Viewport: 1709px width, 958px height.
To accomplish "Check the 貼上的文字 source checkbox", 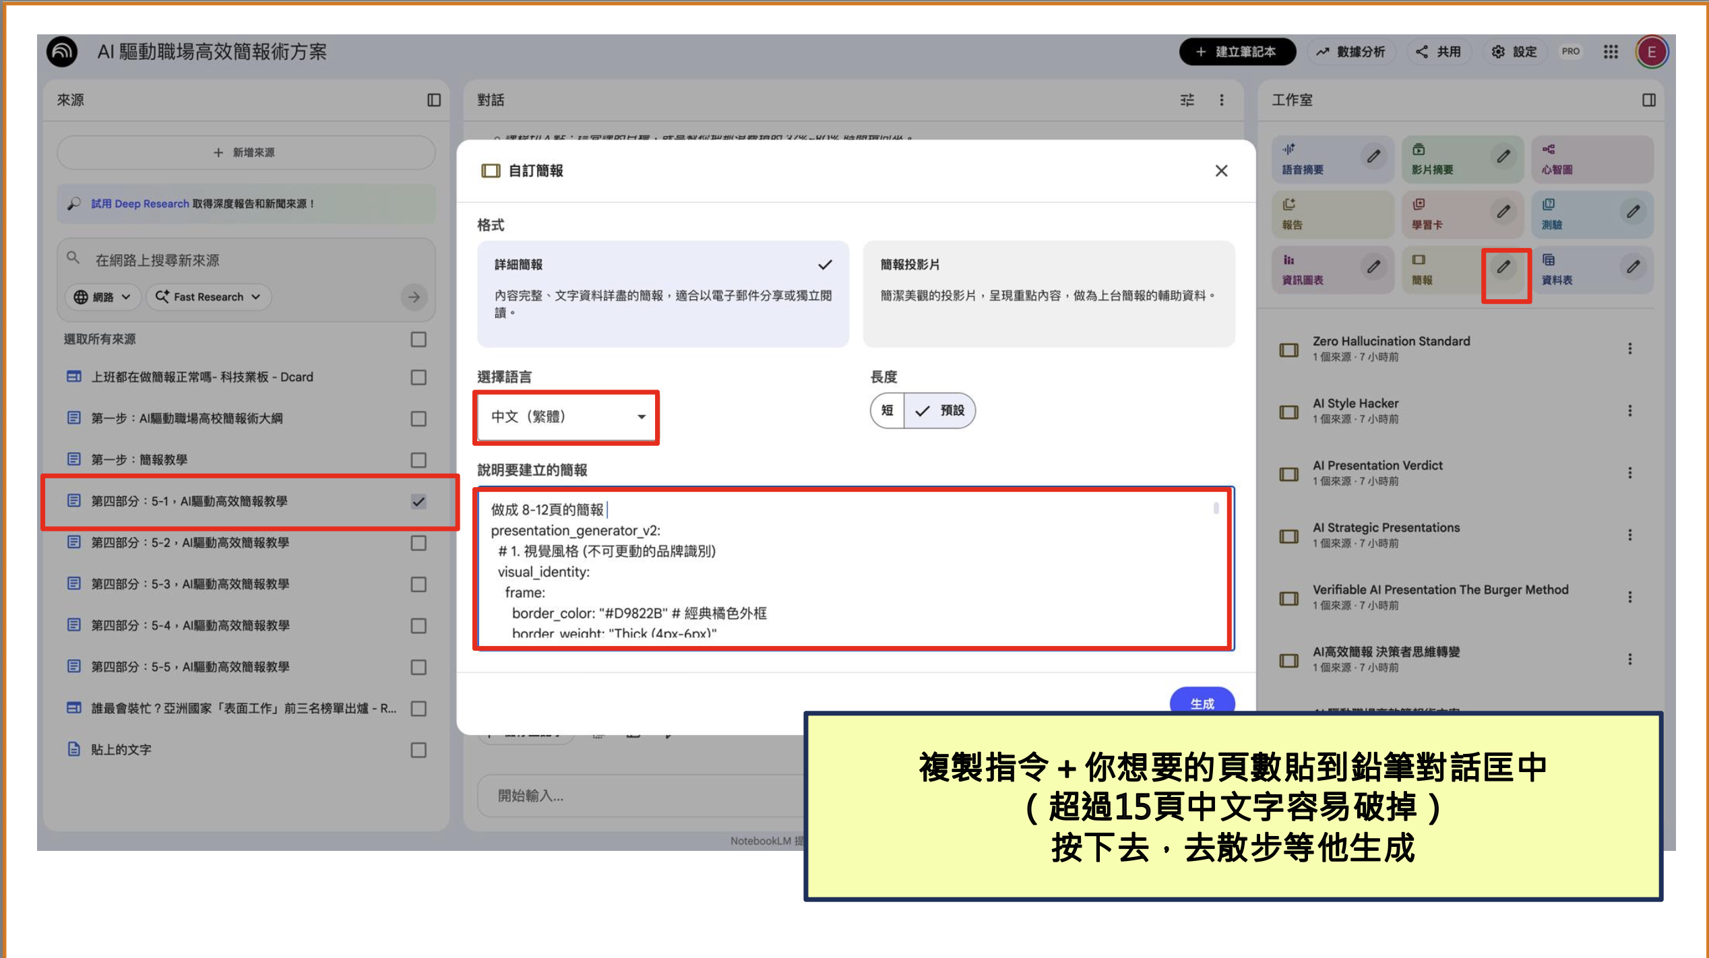I will [418, 751].
